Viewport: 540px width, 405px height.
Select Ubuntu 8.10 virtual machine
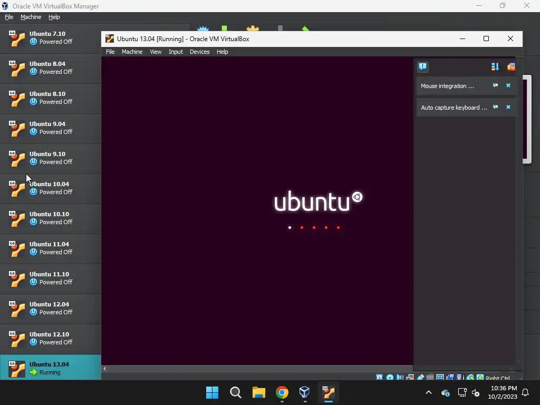coord(50,99)
